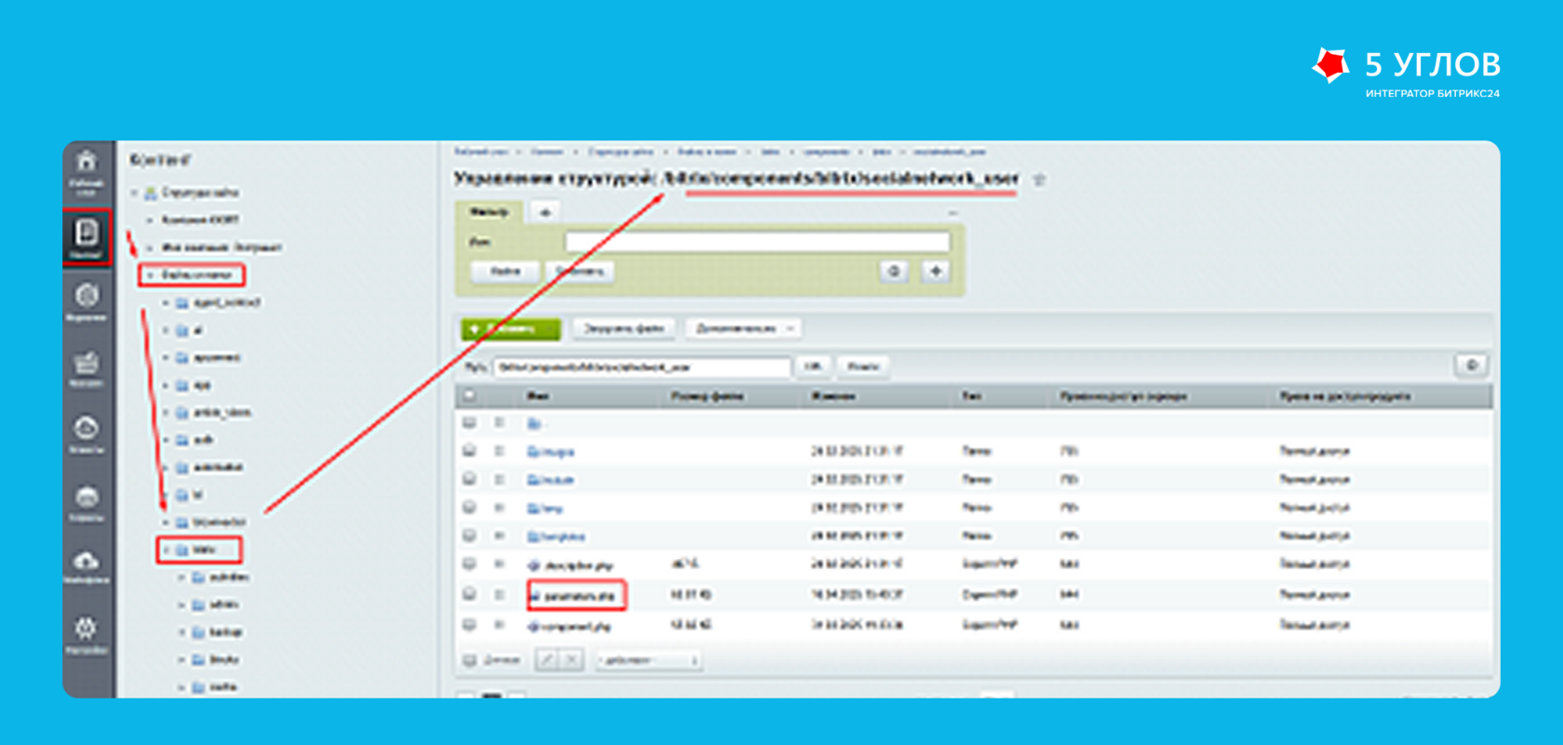
Task: Open the .parameters.php file link
Action: pyautogui.click(x=579, y=595)
